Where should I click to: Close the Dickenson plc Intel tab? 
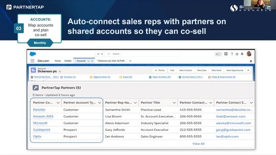130,61
